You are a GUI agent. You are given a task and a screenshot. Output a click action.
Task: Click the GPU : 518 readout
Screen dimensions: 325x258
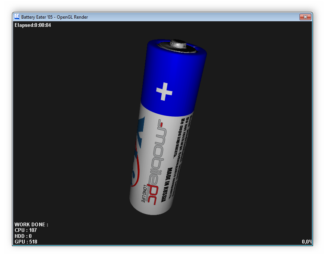[26, 242]
